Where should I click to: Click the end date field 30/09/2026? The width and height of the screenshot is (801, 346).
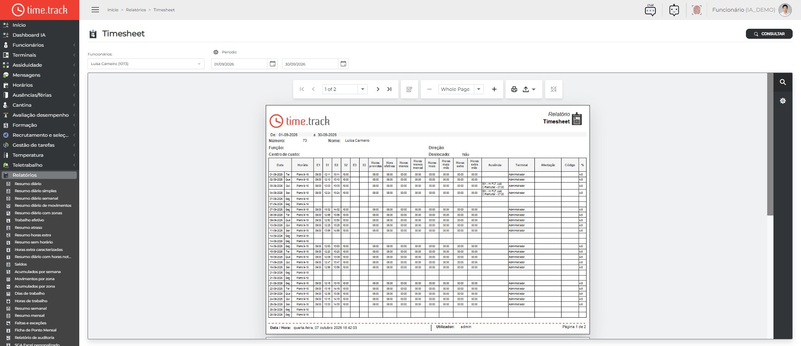pos(310,64)
